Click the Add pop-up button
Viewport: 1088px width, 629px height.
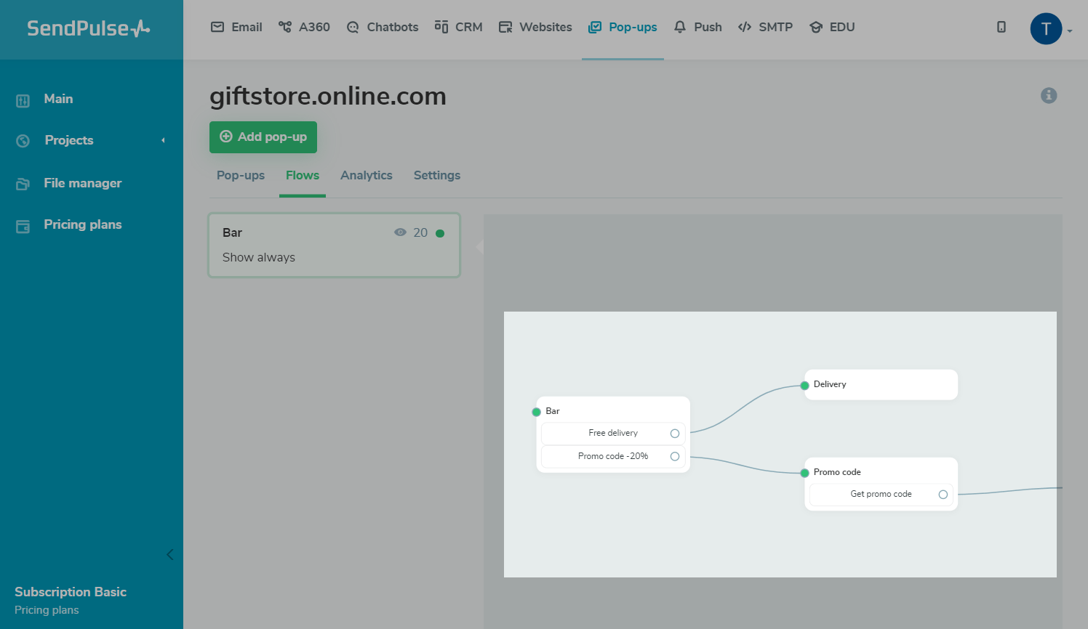point(263,137)
